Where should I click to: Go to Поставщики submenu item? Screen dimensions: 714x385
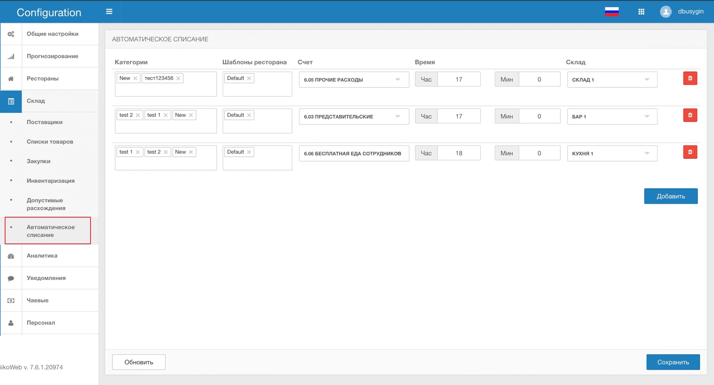click(x=45, y=122)
